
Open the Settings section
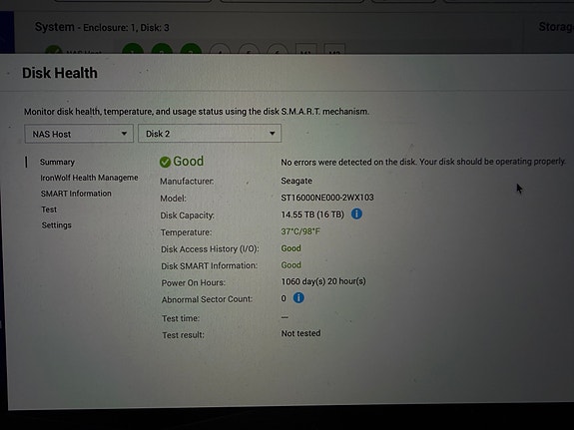click(56, 225)
